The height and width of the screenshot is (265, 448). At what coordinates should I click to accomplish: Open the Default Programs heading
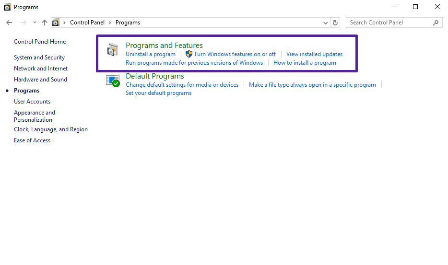pos(155,76)
